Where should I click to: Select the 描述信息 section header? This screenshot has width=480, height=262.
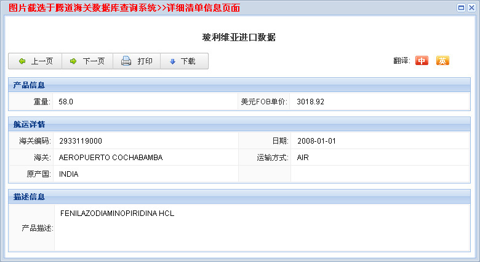(x=29, y=197)
